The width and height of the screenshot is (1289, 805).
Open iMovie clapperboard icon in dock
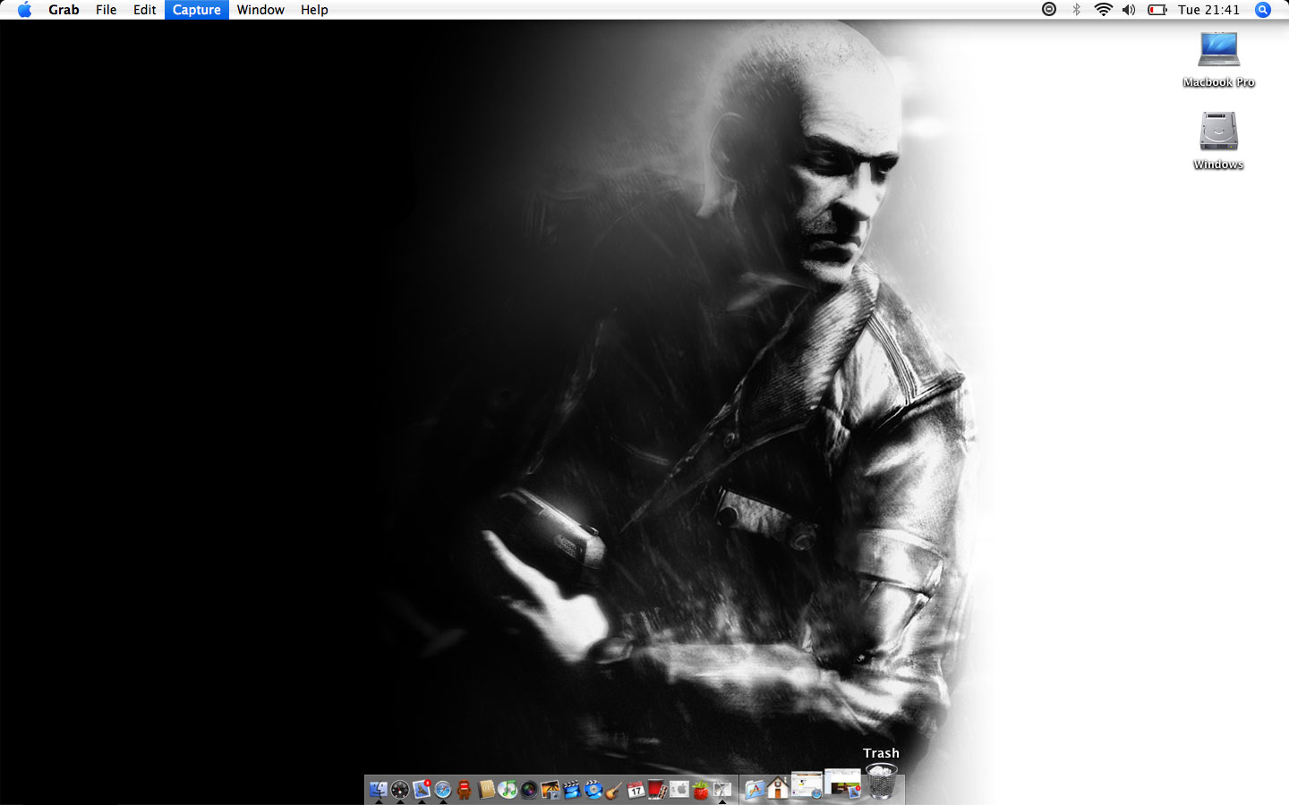pyautogui.click(x=572, y=789)
